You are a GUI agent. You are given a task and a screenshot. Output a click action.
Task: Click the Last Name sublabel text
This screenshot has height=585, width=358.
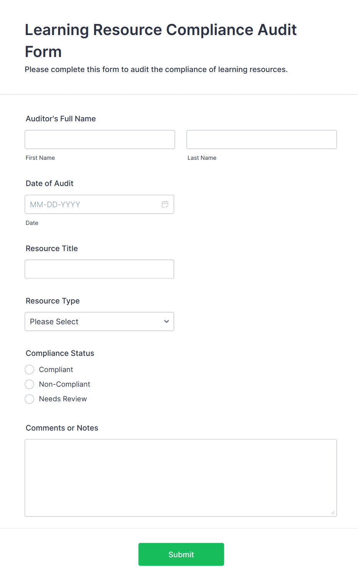[x=202, y=158]
